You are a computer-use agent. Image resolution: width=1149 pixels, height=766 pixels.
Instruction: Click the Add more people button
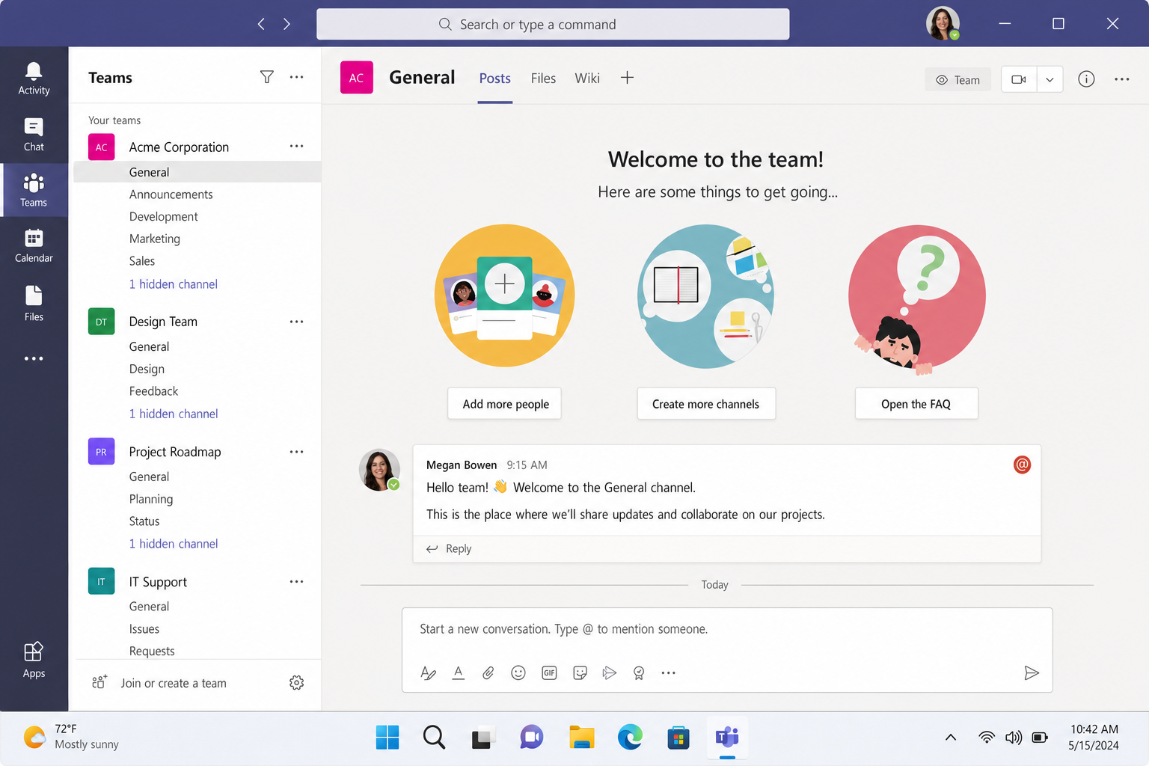[505, 404]
